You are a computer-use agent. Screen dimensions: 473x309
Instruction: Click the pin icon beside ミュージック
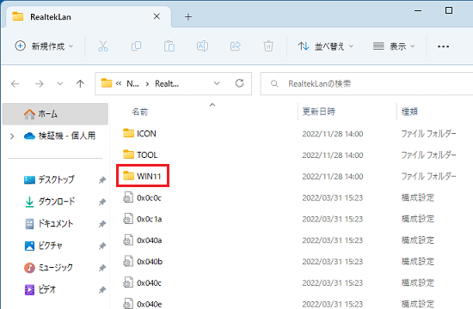pos(102,268)
